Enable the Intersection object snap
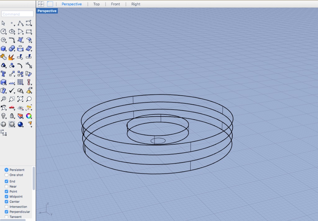Image resolution: width=318 pixels, height=221 pixels. (x=7, y=207)
